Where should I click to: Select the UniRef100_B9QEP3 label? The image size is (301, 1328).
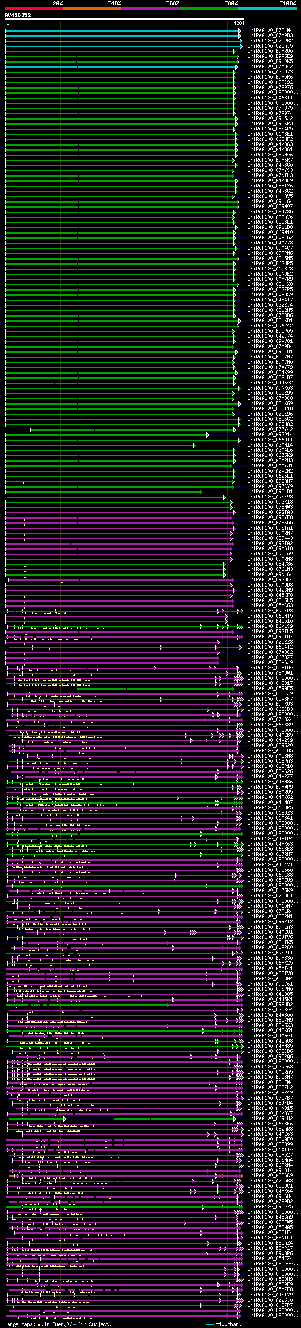click(x=270, y=611)
